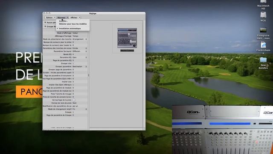Image resolution: width=273 pixels, height=154 pixels.
Task: Collapse the Aucun périphérique disclosure triangle
Action: tap(45, 23)
